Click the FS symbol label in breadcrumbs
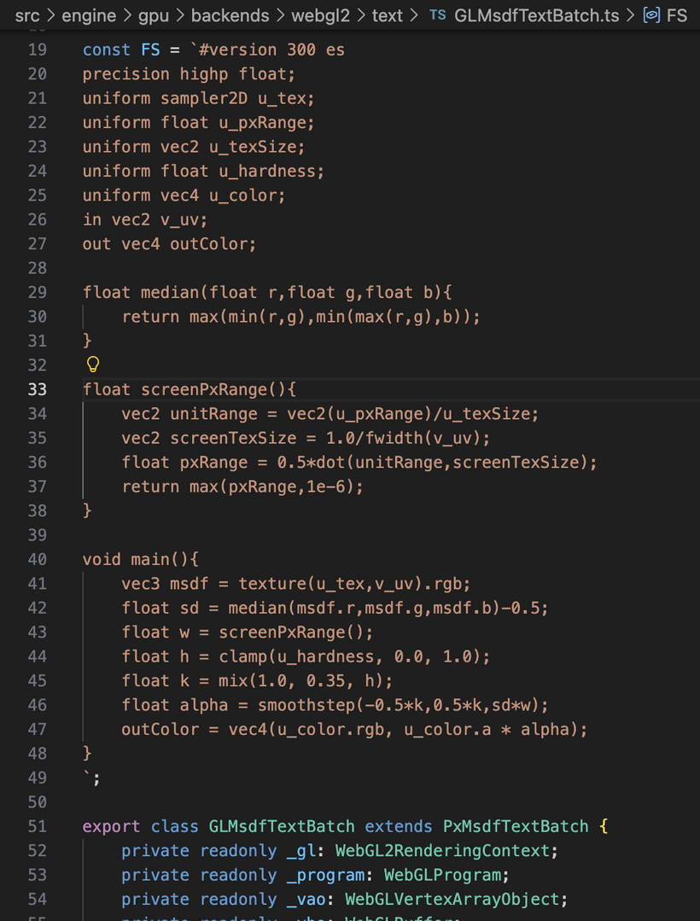This screenshot has width=700, height=921. click(677, 15)
